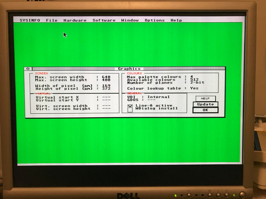266x199 pixels.
Task: Open the SYSINFO menu
Action: [30, 20]
